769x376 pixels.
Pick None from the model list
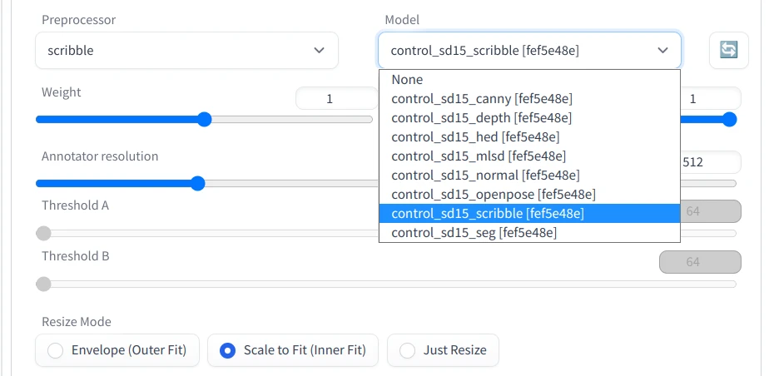(x=408, y=80)
